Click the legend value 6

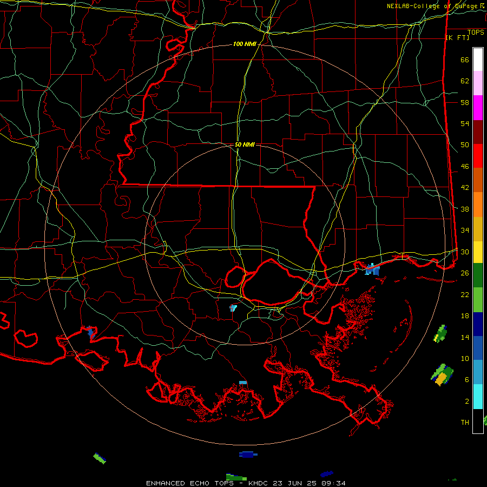point(466,380)
